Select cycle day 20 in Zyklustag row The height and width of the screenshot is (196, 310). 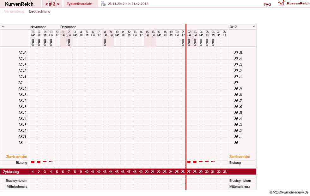[147, 172]
